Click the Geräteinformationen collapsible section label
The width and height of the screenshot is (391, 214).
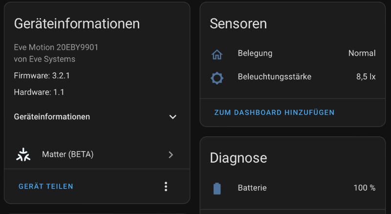pyautogui.click(x=52, y=117)
